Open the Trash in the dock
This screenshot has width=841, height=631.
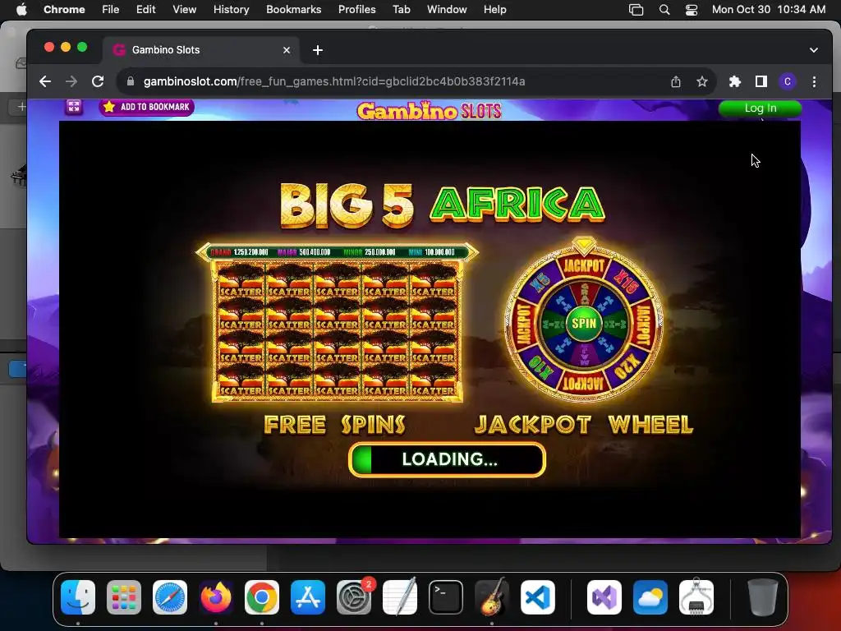[x=762, y=597]
